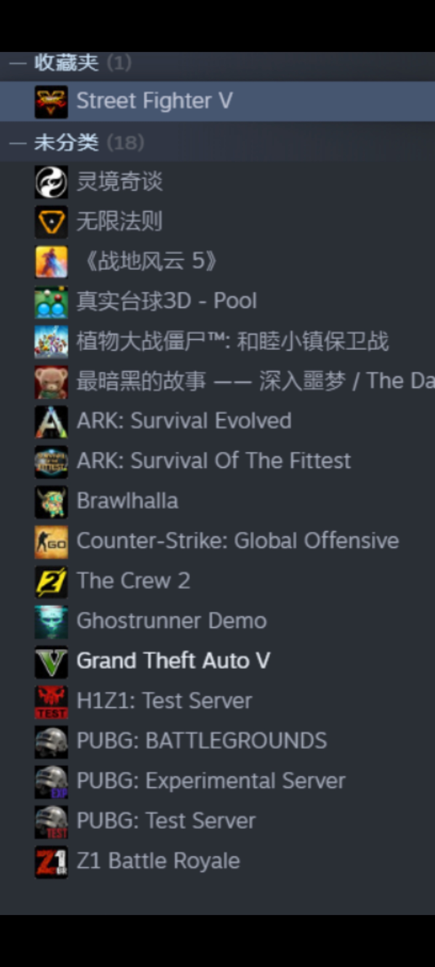Image resolution: width=435 pixels, height=967 pixels.
Task: Select ARK: Survival Of The Fittest
Action: tap(217, 461)
